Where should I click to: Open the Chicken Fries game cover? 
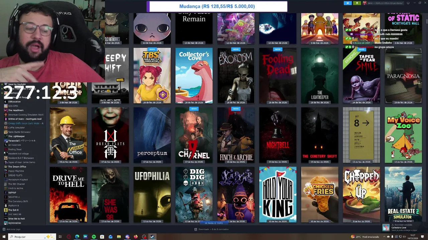320,195
